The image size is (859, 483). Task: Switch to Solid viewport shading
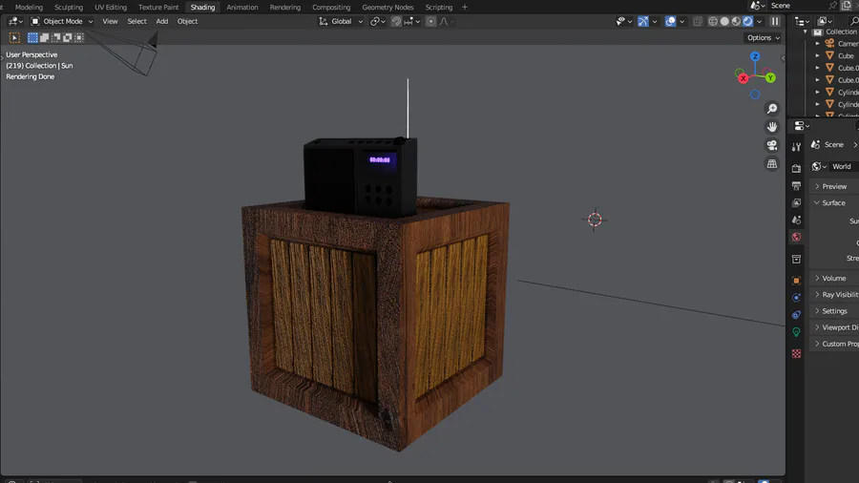(724, 21)
